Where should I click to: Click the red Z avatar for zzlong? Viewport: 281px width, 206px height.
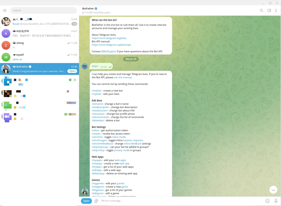click(x=6, y=45)
